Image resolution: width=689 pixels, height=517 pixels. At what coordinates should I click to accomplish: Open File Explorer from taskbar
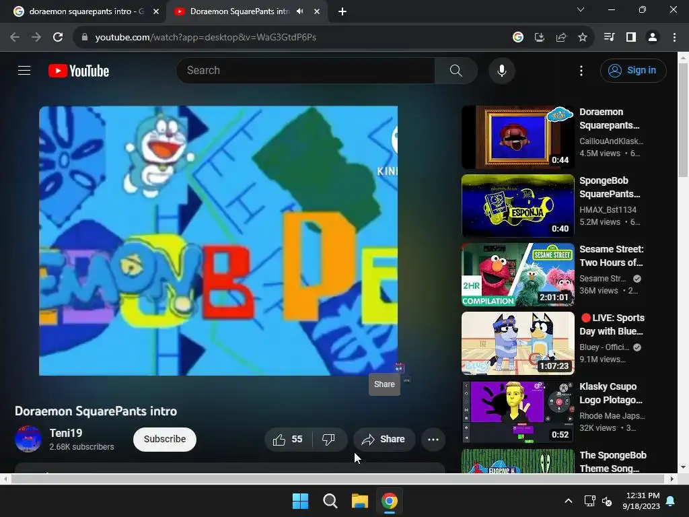point(360,501)
